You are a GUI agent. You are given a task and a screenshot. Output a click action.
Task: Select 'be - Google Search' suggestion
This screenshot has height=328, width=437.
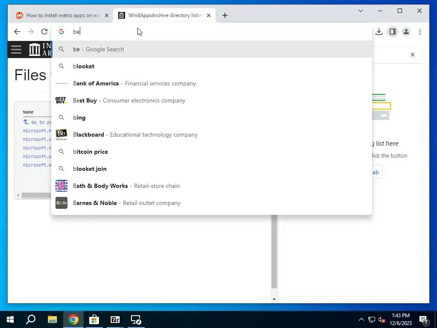point(212,49)
